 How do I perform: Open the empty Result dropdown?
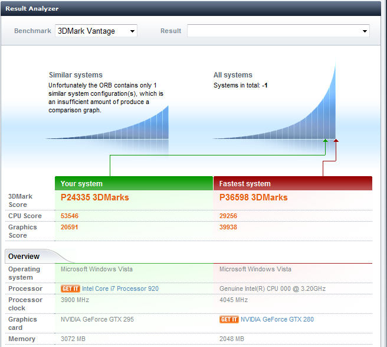coord(278,31)
